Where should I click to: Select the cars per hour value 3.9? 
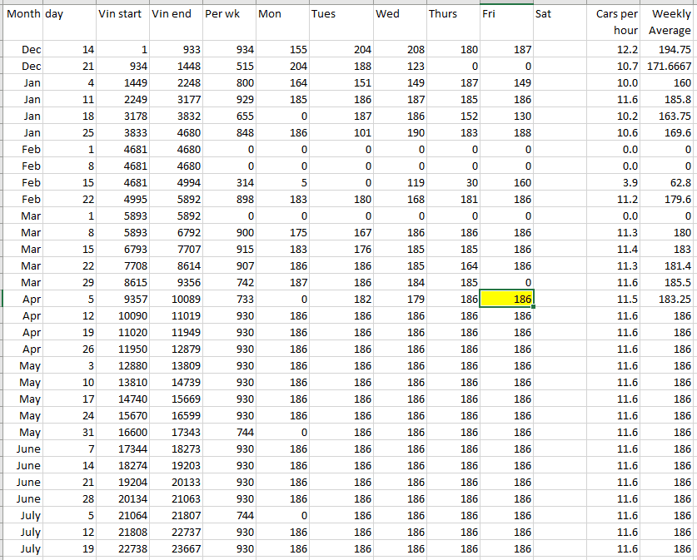point(615,183)
